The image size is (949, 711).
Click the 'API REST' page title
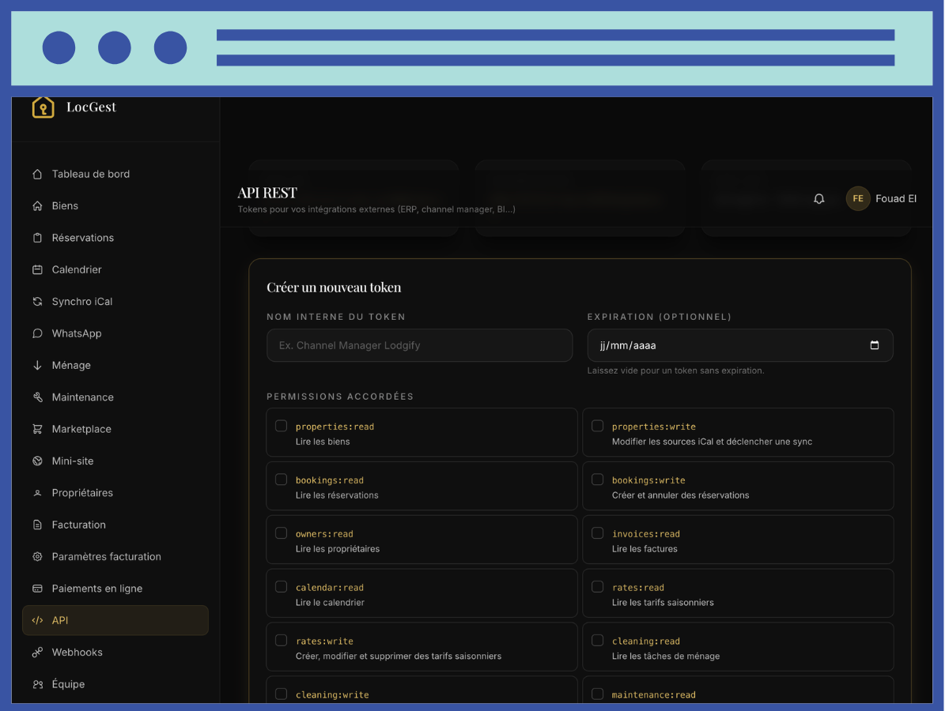267,193
